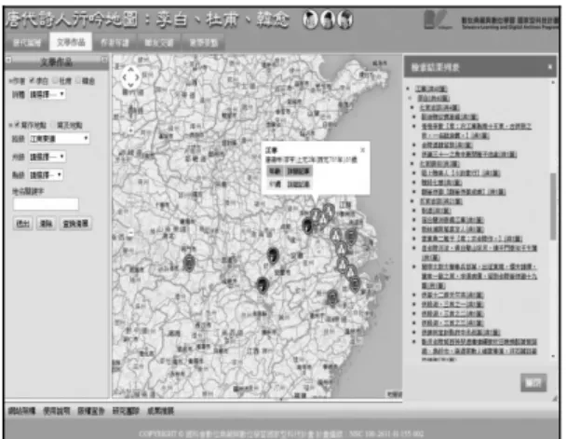The height and width of the screenshot is (439, 567).
Task: Click the first 詳細記錄 button in popup
Action: [298, 171]
